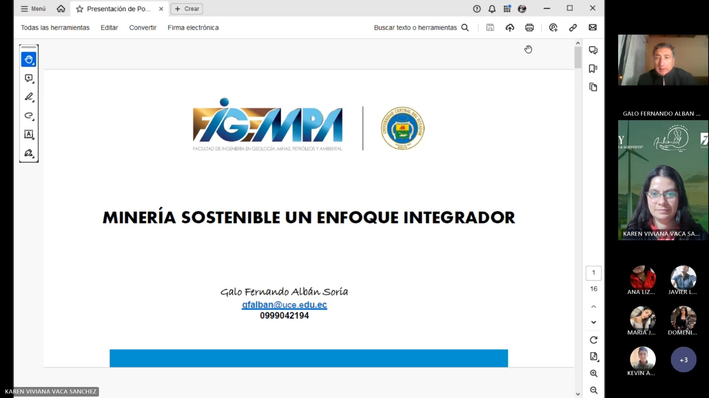This screenshot has width=709, height=398.
Task: Open the page thumbnails panel icon
Action: (x=593, y=87)
